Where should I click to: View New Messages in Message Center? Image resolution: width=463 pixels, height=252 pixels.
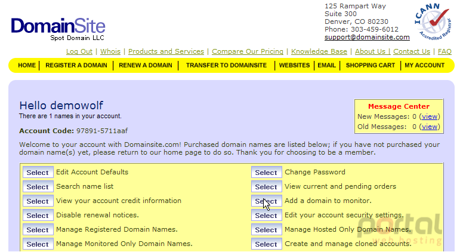point(430,116)
